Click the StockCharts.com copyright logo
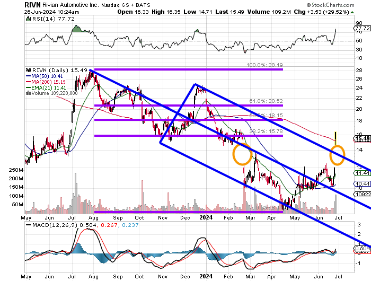The image size is (371, 281). pyautogui.click(x=330, y=5)
